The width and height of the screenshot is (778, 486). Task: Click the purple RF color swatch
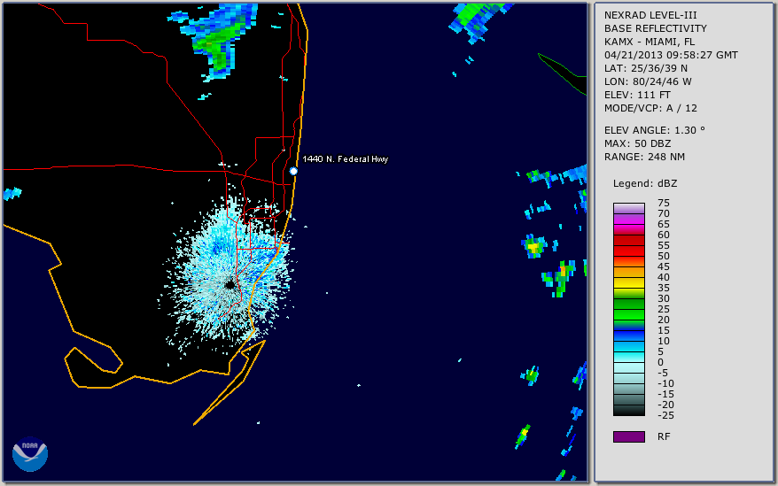628,436
